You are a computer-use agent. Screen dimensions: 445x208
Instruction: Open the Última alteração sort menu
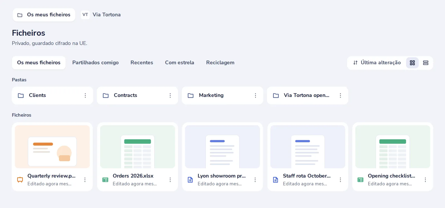377,63
